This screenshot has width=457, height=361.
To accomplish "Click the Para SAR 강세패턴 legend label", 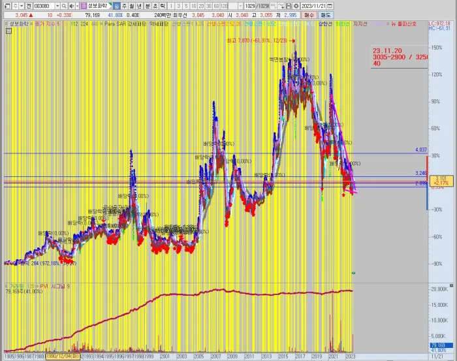I will pyautogui.click(x=125, y=24).
